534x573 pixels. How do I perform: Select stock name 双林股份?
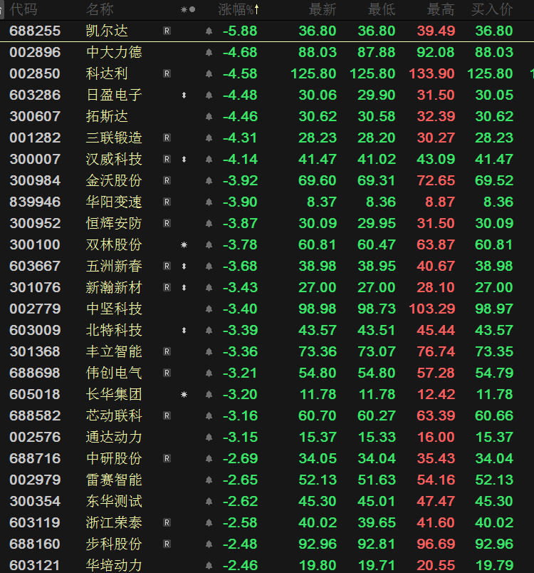tap(114, 245)
